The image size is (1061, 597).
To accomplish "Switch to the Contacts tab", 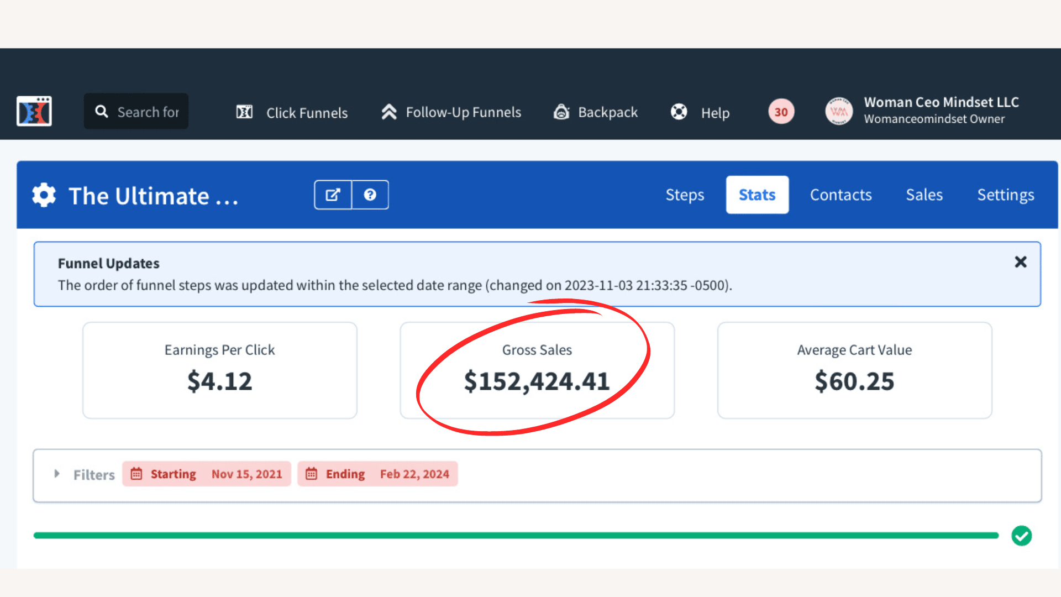I will coord(841,195).
